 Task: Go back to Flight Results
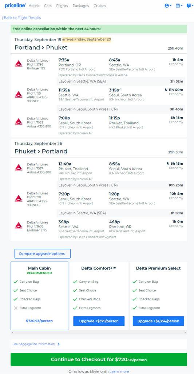[21, 18]
